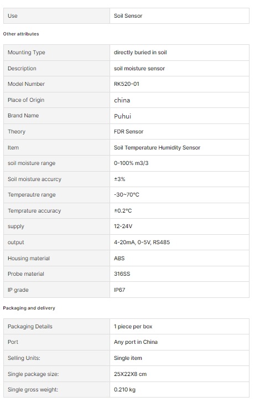
Task: Select the 'Place of Origin' label
Action: coord(26,100)
